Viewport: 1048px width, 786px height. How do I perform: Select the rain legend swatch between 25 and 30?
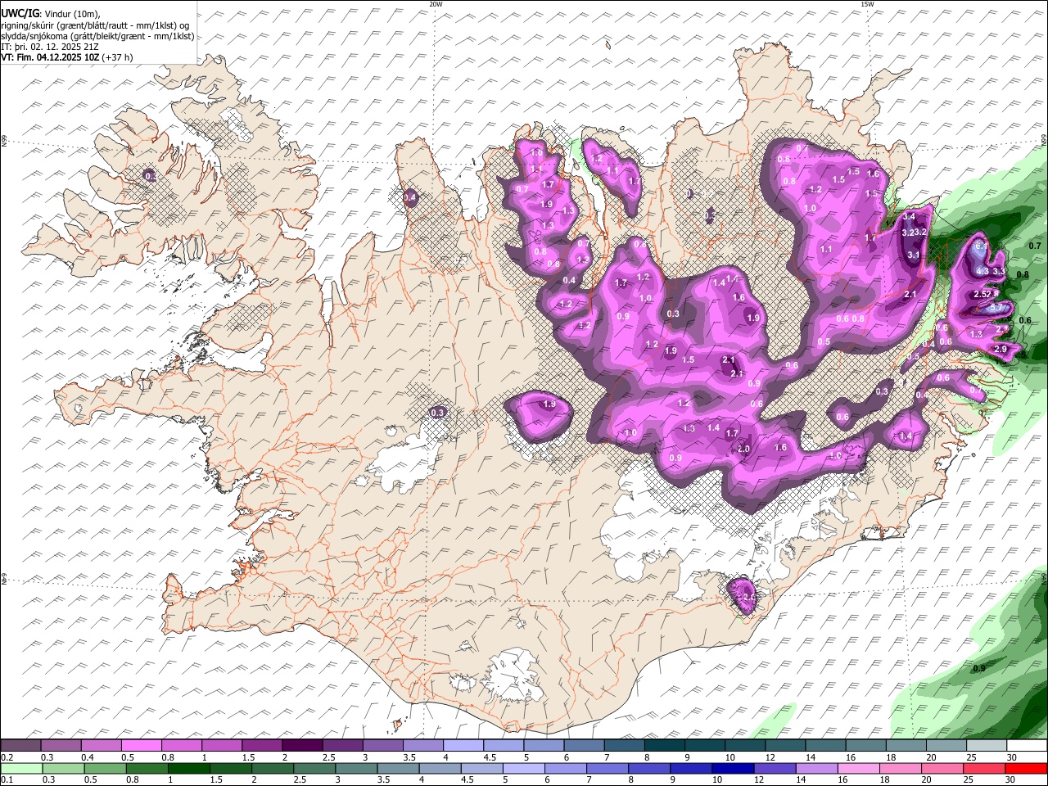pos(983,769)
